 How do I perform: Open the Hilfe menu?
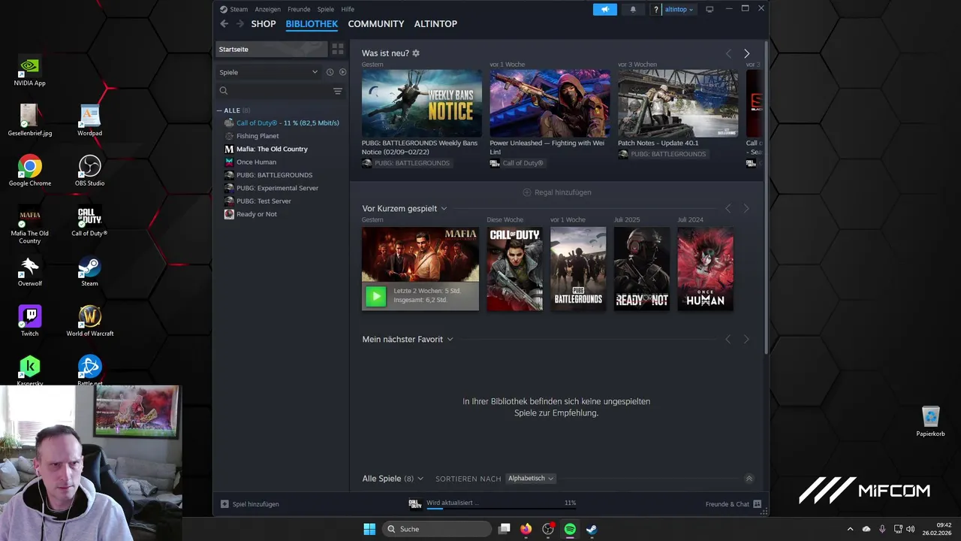tap(348, 9)
